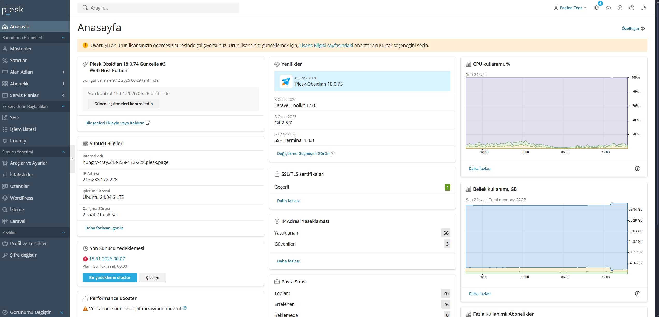659x317 pixels.
Task: Collapse the sidebar with arrow handle
Action: pos(72,159)
